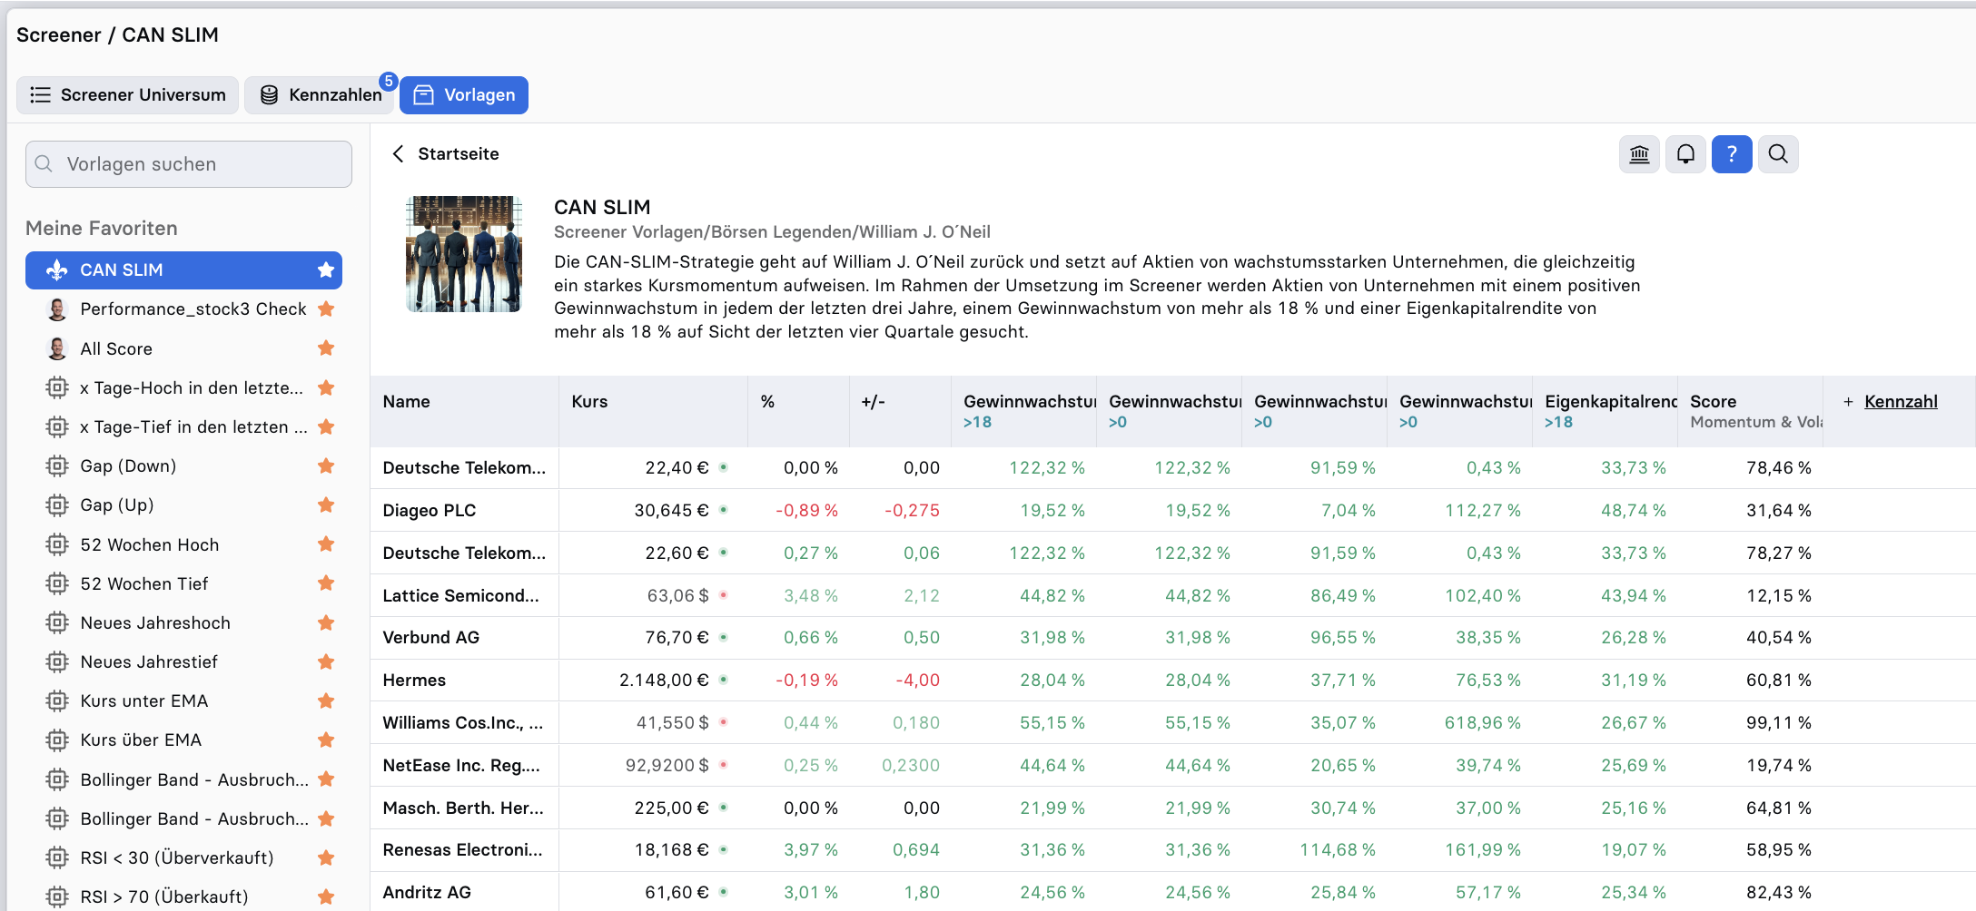Click the template icon beside Gap (Up)
The height and width of the screenshot is (911, 1976).
57,505
